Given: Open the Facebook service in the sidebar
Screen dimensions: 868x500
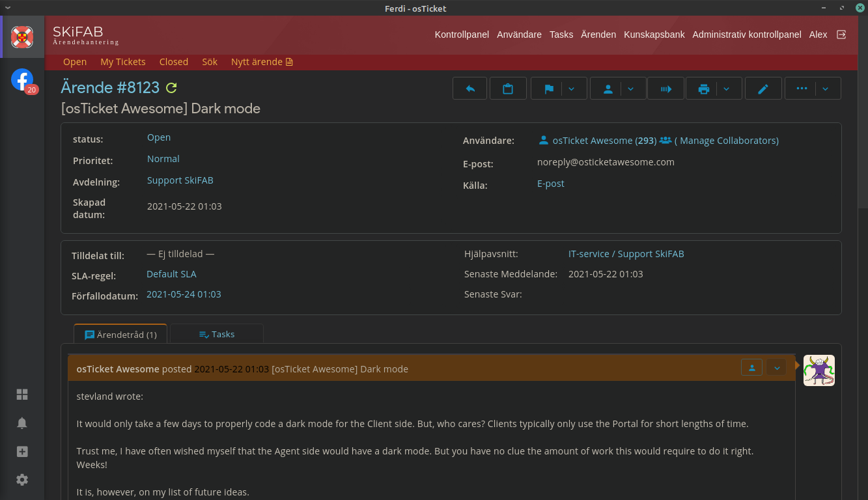Looking at the screenshot, I should 22,80.
